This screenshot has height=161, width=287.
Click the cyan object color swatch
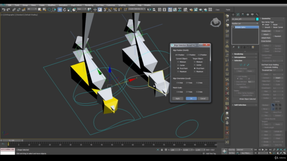pyautogui.click(x=257, y=19)
